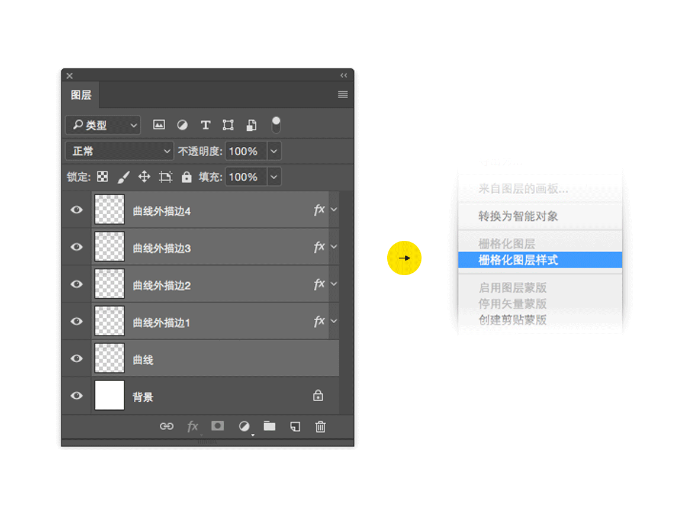Hide layer 曲线外描边1 via eye icon
682x516 pixels.
click(x=76, y=321)
